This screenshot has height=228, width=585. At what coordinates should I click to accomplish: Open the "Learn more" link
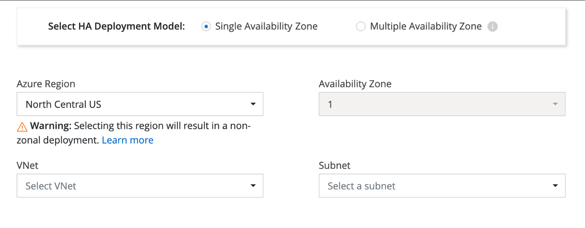pyautogui.click(x=127, y=140)
